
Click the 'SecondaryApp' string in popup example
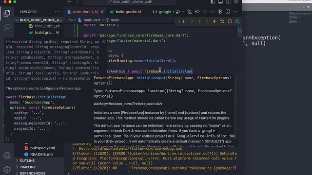tap(38, 103)
